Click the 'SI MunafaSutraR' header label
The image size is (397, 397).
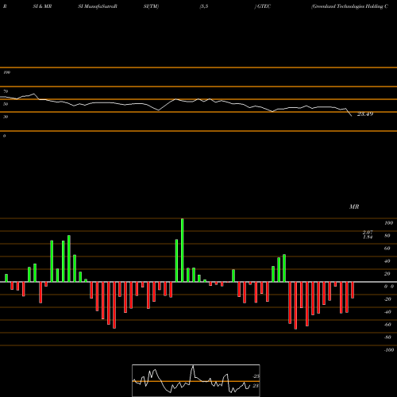(x=98, y=6)
